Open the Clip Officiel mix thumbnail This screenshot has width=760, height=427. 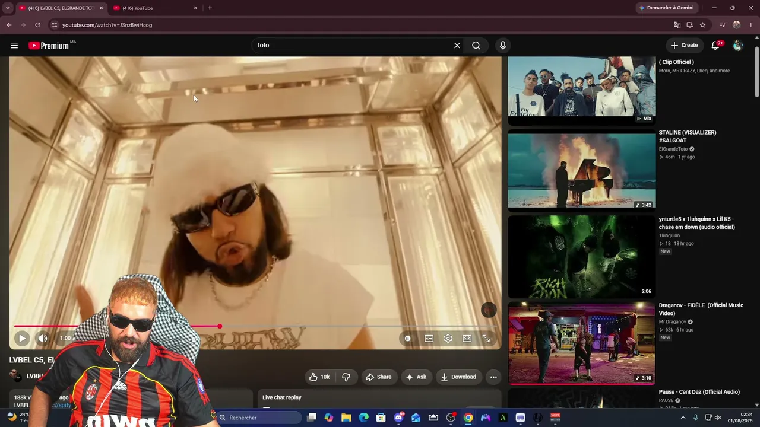coord(582,91)
